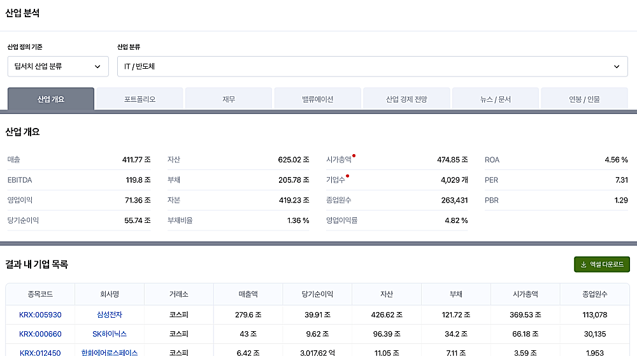This screenshot has height=356, width=637.
Task: Click the 자산 column header
Action: click(387, 294)
